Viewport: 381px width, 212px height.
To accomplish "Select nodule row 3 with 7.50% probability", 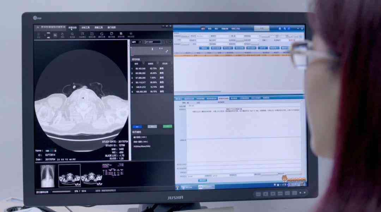I will click(x=151, y=78).
